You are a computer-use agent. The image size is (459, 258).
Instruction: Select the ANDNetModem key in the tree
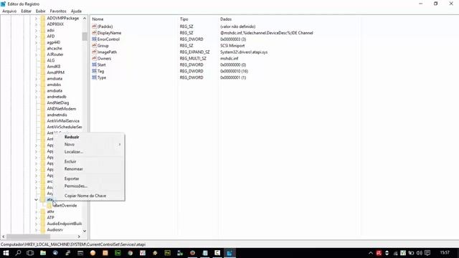[x=62, y=109]
